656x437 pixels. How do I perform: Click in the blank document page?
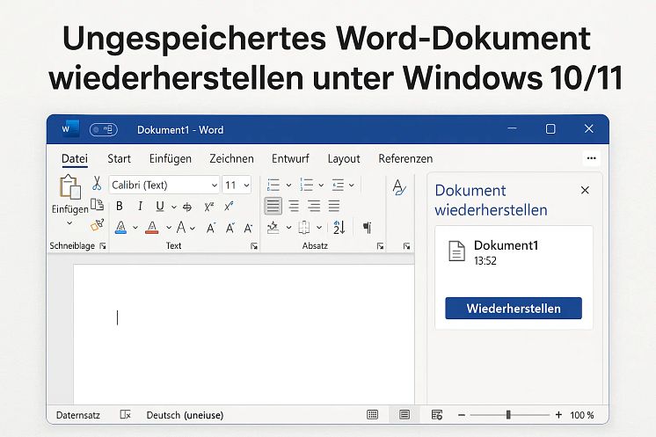click(244, 334)
